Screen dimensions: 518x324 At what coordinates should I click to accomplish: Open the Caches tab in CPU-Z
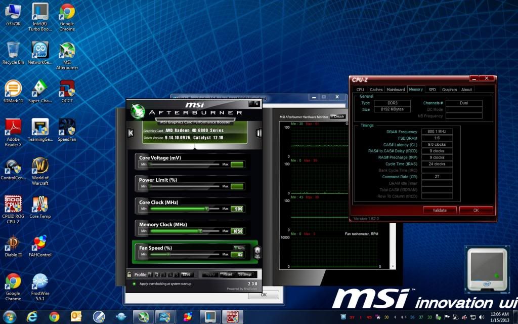pos(376,90)
